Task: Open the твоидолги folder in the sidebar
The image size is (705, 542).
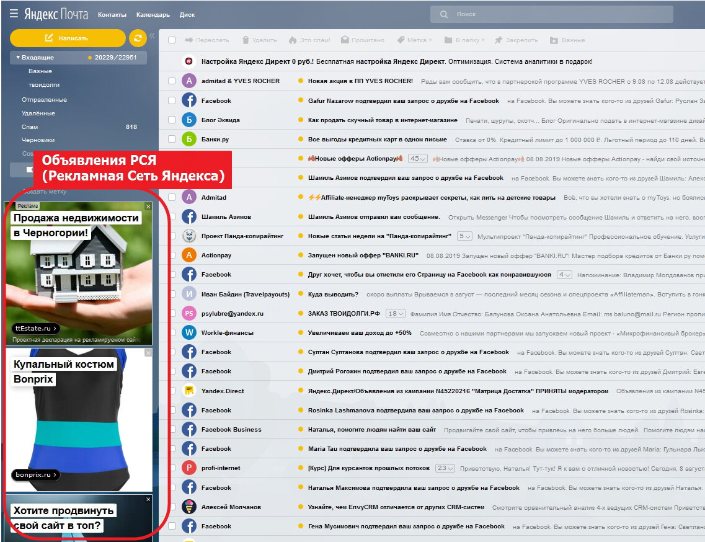Action: point(44,84)
